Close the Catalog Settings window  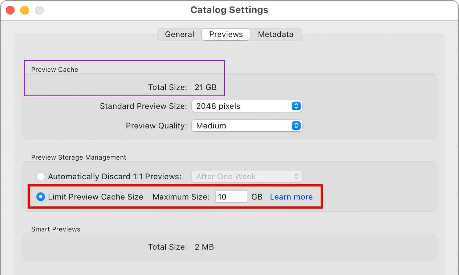click(x=10, y=10)
